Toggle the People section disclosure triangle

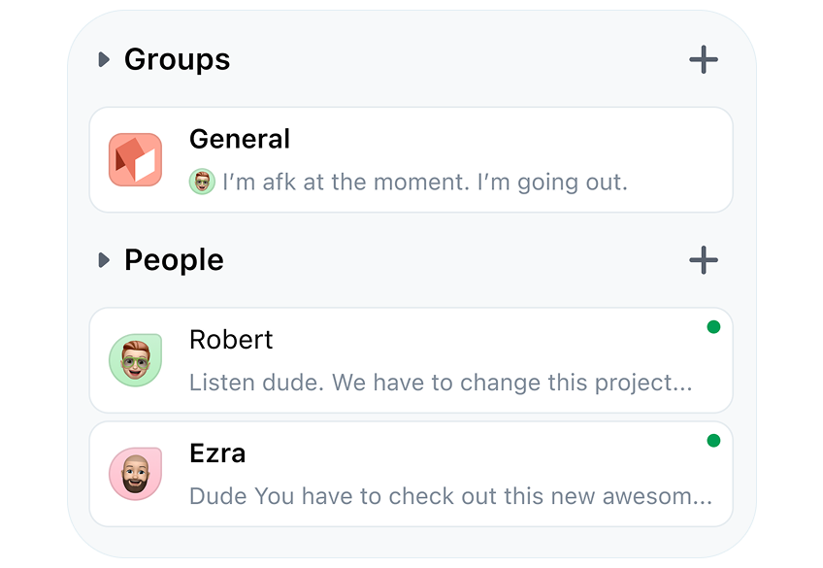point(104,260)
